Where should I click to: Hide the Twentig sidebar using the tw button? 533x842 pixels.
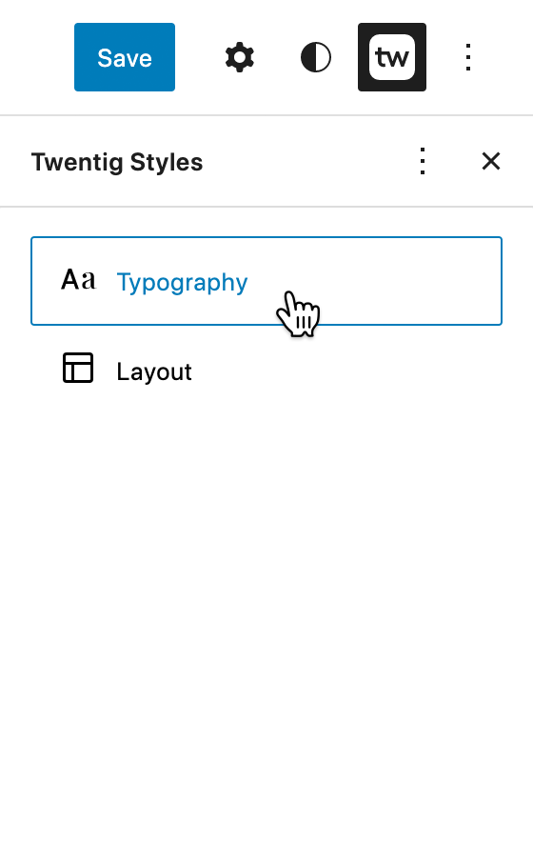pyautogui.click(x=392, y=57)
